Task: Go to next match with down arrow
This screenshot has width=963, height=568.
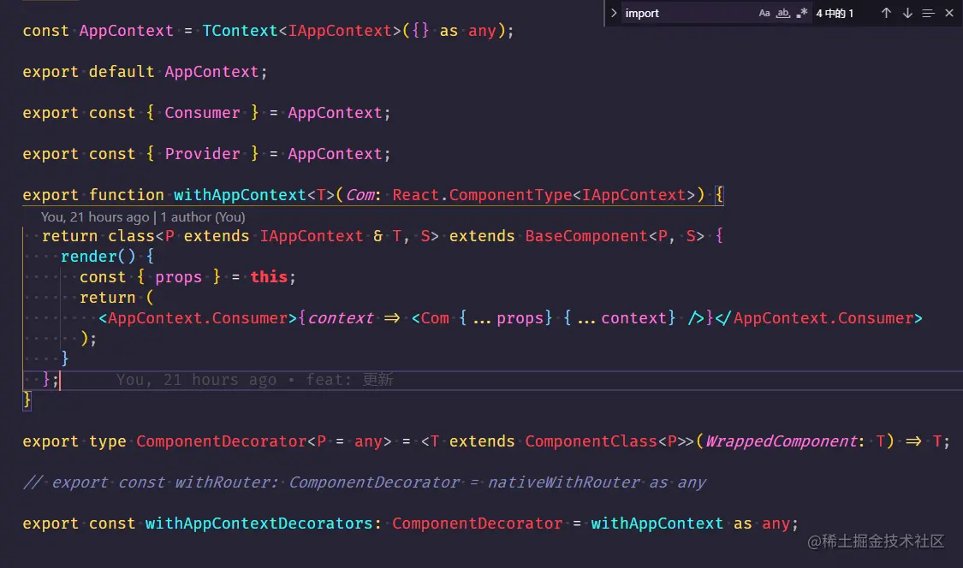Action: click(907, 13)
